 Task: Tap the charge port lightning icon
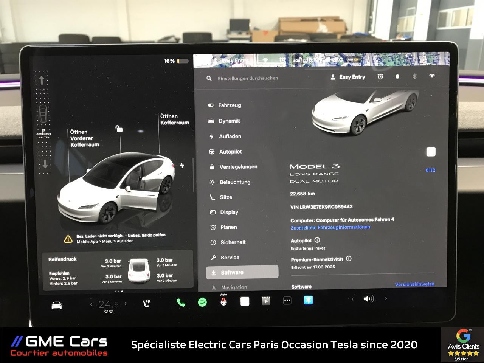click(182, 165)
